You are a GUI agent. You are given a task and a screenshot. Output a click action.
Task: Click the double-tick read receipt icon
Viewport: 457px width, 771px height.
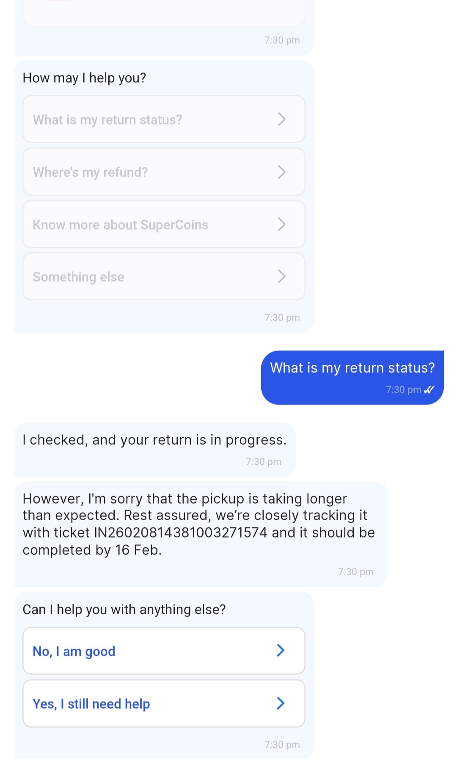(x=429, y=390)
